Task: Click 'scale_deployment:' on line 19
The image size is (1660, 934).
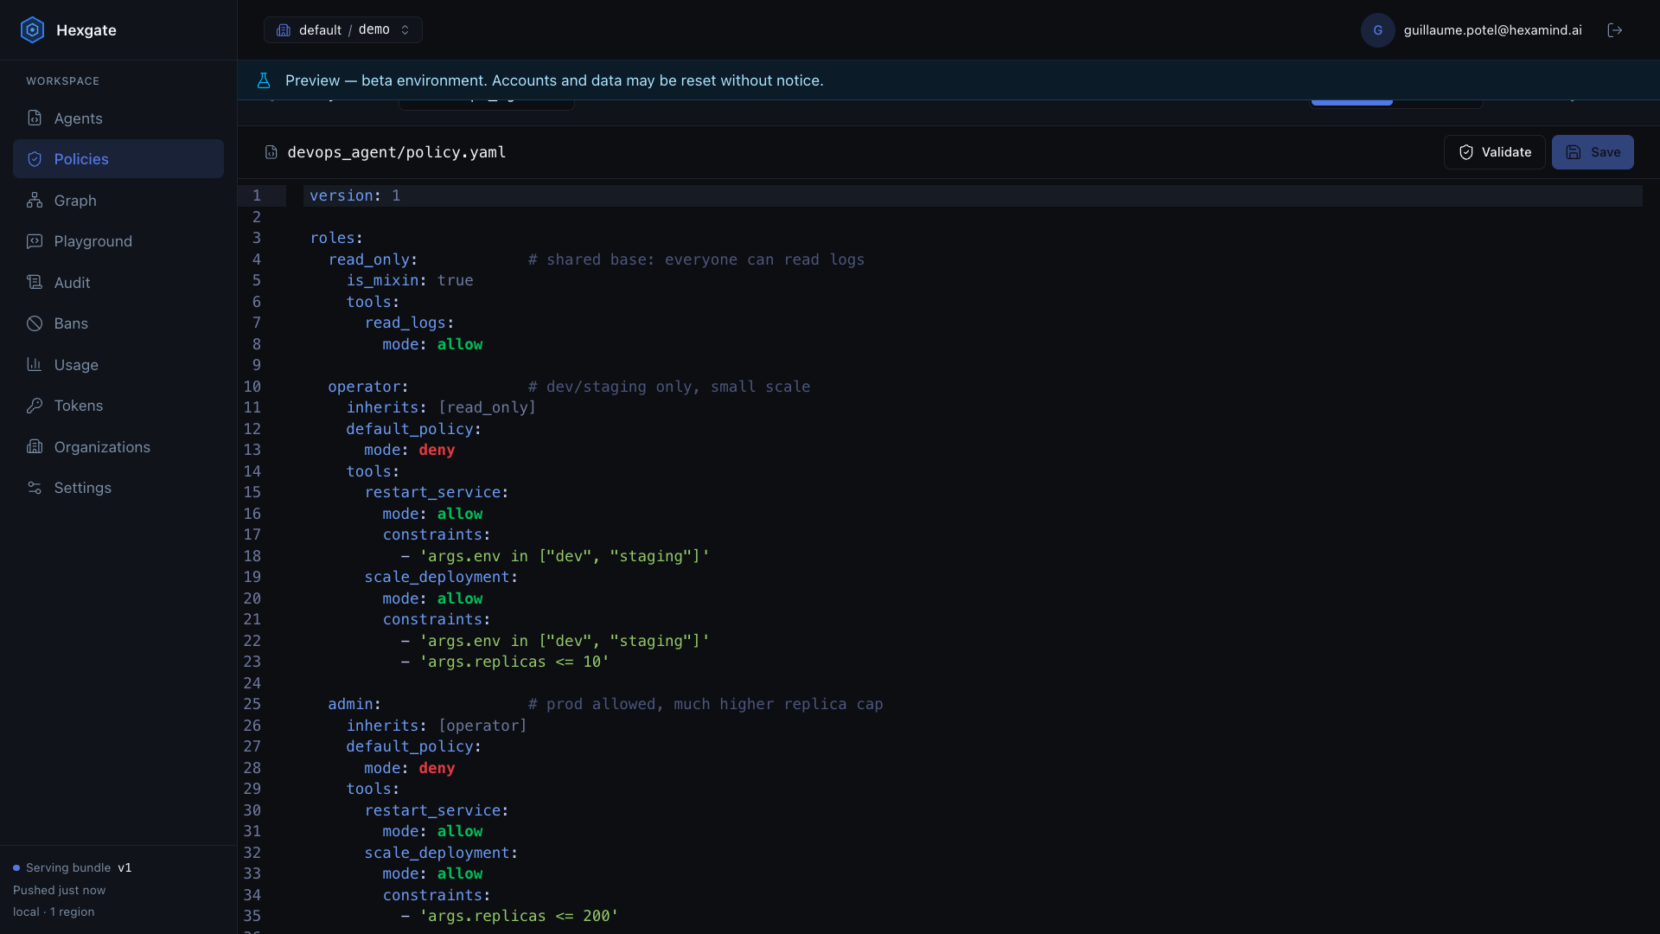Action: click(x=441, y=577)
